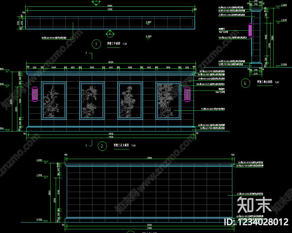Select the "80厚600X590" annotation on rear elevation

coord(251,162)
